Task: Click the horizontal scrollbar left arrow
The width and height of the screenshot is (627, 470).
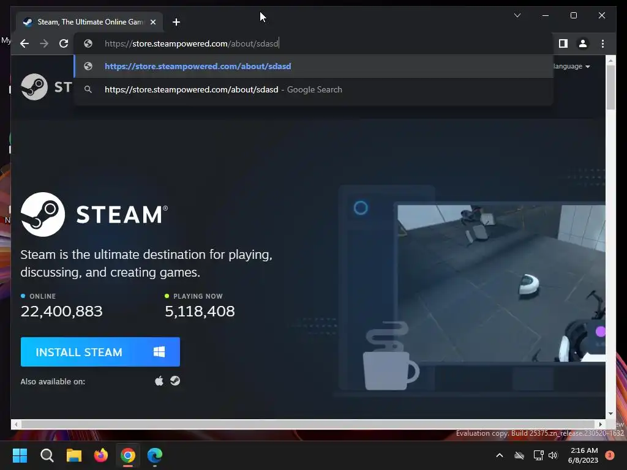Action: tap(15, 425)
